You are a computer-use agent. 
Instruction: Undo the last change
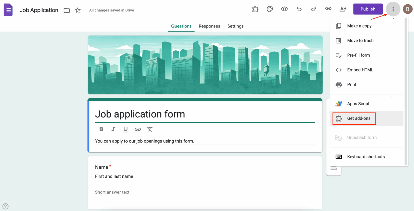pos(299,9)
